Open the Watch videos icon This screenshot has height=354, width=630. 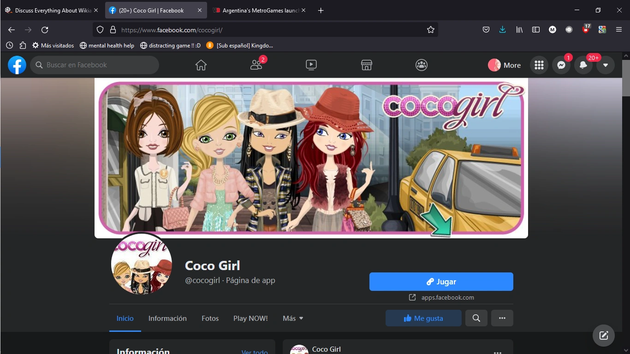tap(311, 65)
